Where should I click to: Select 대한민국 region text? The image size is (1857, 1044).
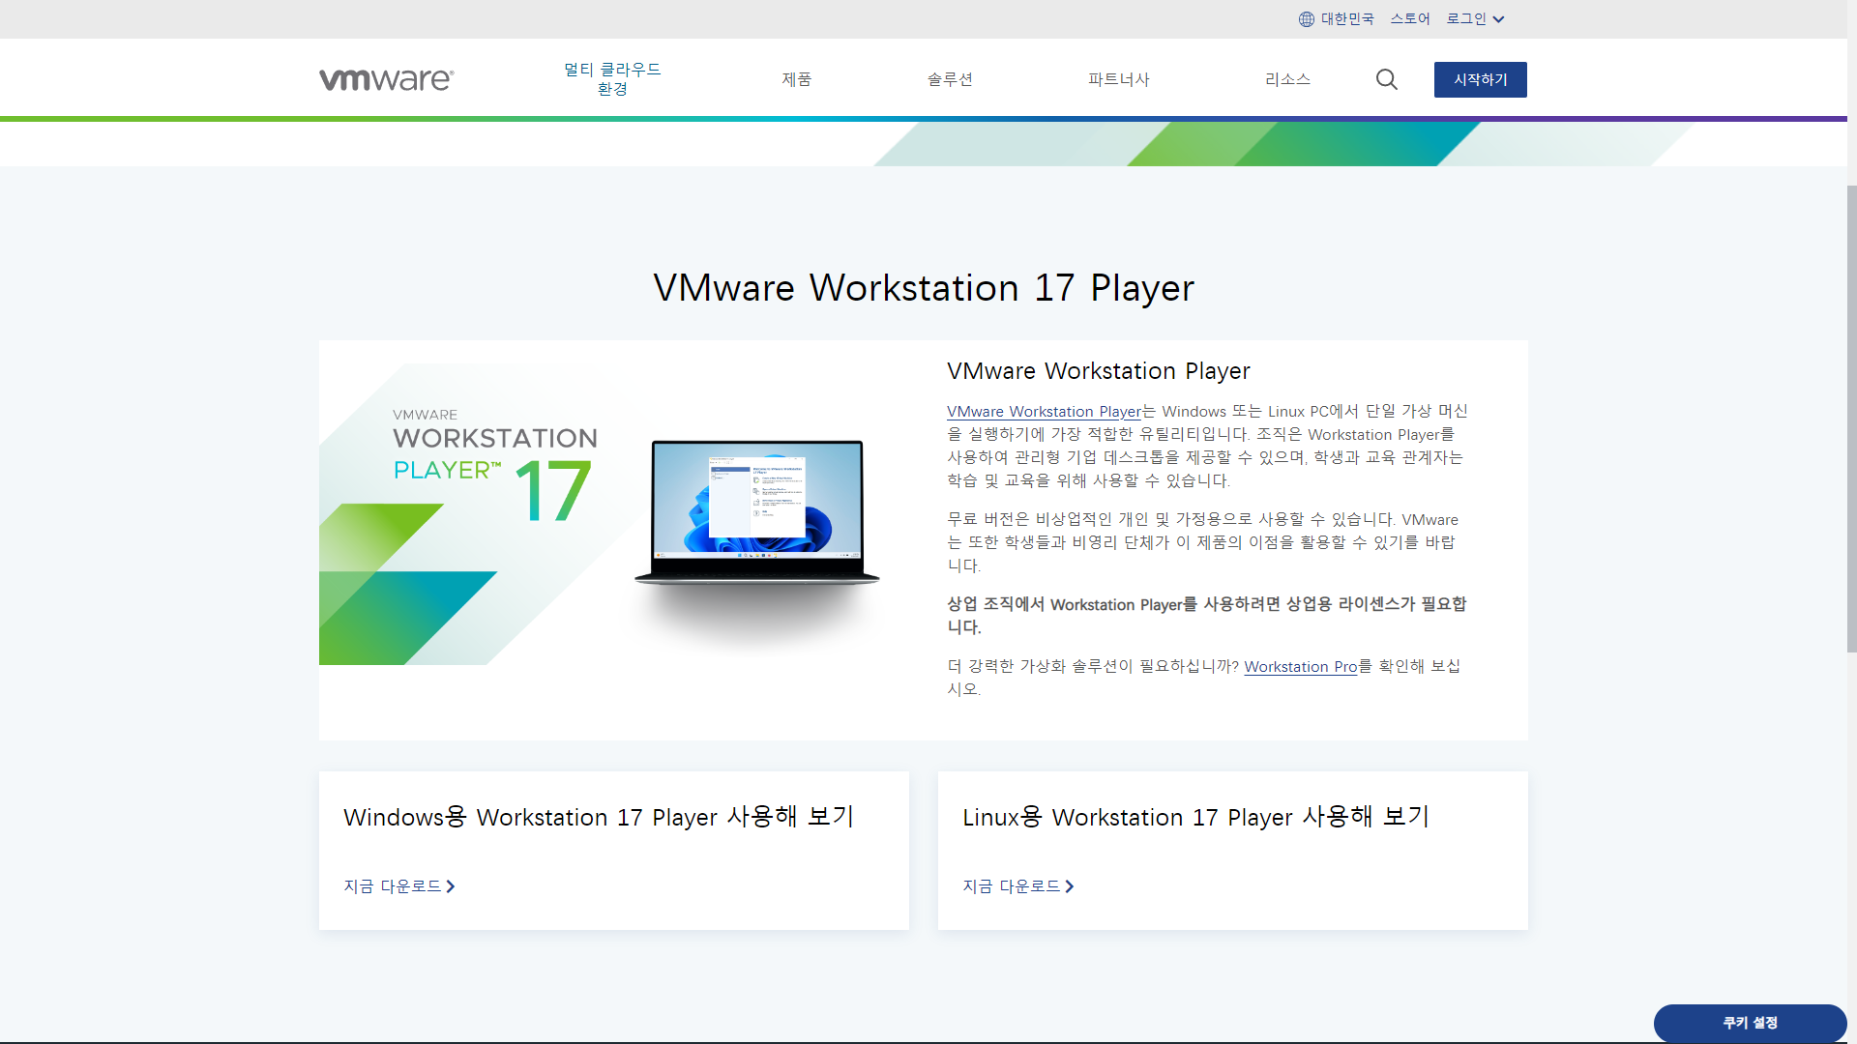1347,19
